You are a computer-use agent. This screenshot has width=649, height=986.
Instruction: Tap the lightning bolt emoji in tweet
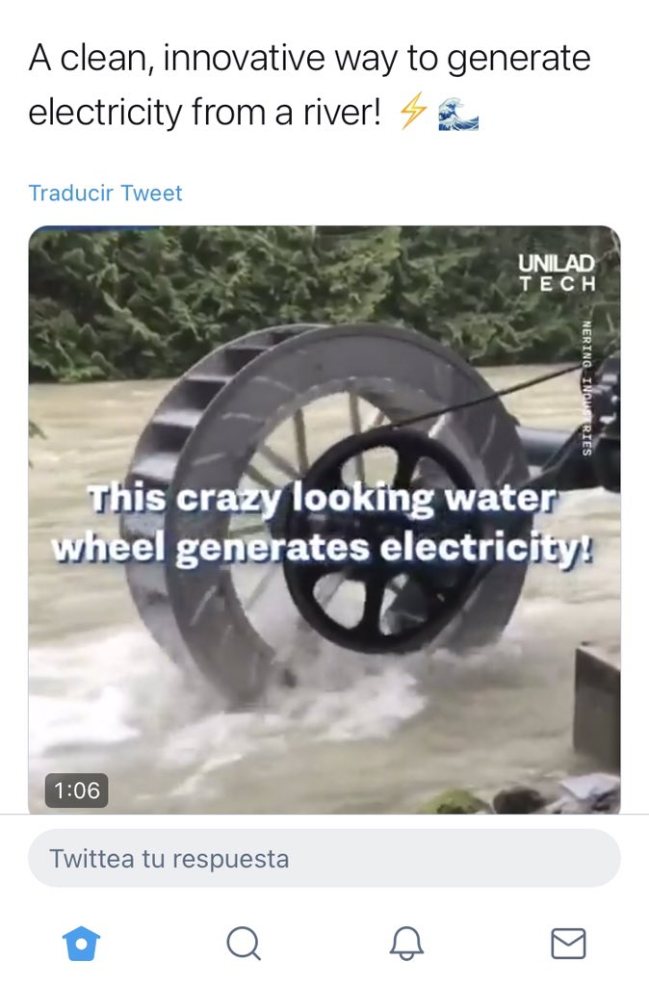pos(413,114)
